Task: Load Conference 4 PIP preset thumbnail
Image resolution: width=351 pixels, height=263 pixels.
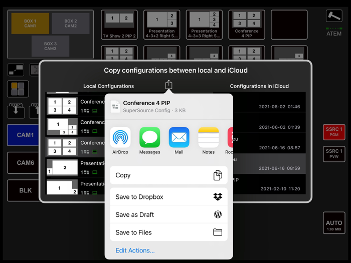Action: 247,25
